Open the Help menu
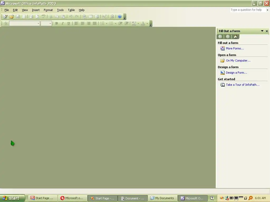Image resolution: width=270 pixels, height=202 pixels. tap(82, 10)
